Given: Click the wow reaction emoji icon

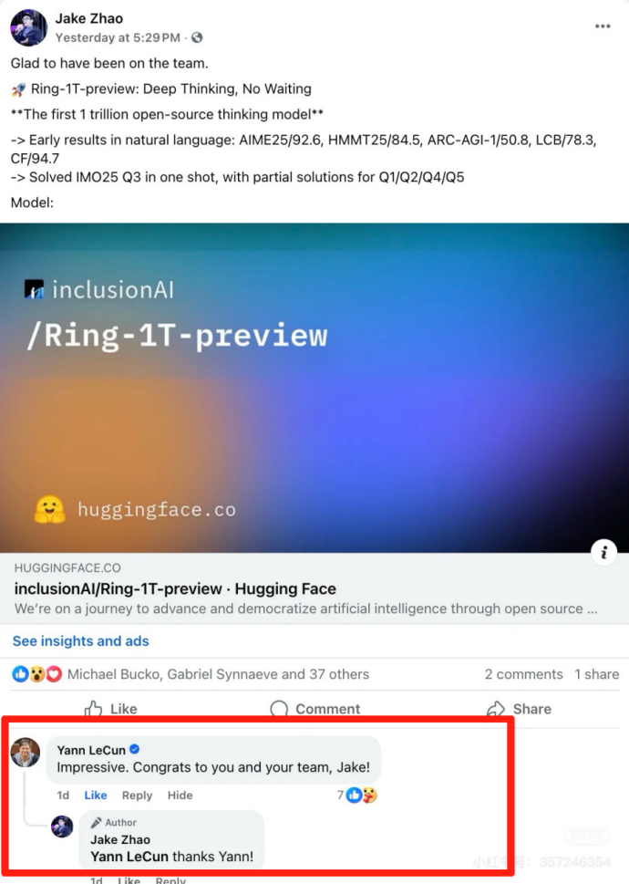Looking at the screenshot, I should [37, 673].
